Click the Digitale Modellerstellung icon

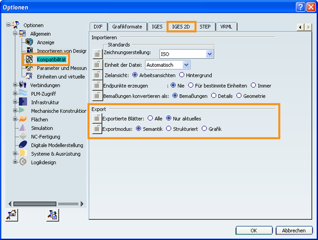pyautogui.click(x=23, y=145)
